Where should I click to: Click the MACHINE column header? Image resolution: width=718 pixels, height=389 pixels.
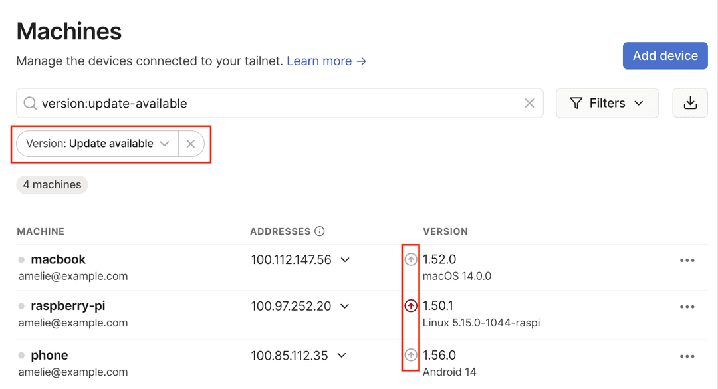(41, 232)
